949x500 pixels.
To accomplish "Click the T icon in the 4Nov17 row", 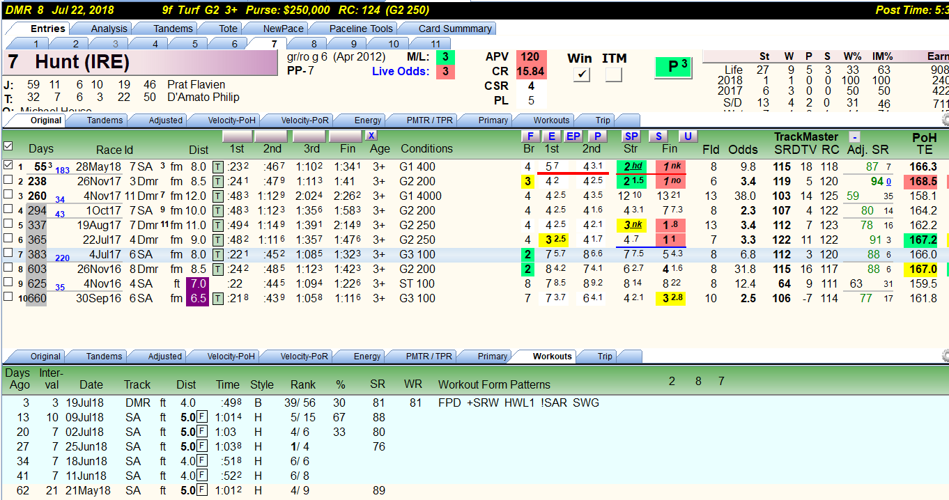I will coord(217,196).
